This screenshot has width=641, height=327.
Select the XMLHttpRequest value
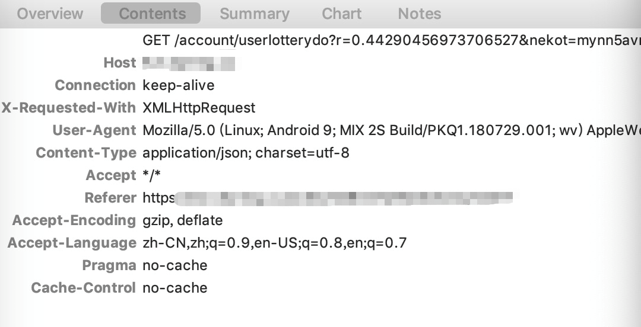click(199, 108)
